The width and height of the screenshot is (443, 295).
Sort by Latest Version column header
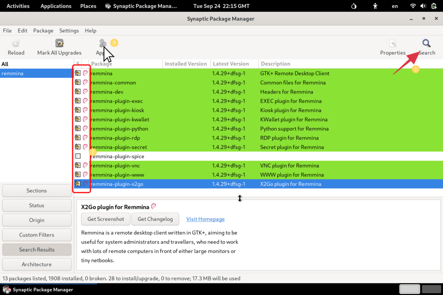234,64
